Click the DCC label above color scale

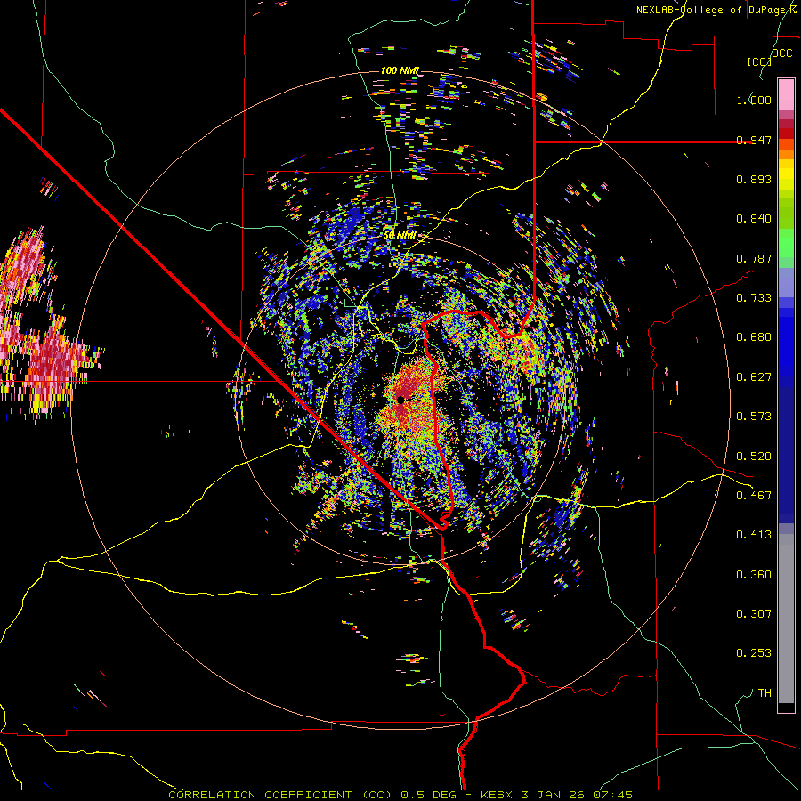pyautogui.click(x=781, y=53)
